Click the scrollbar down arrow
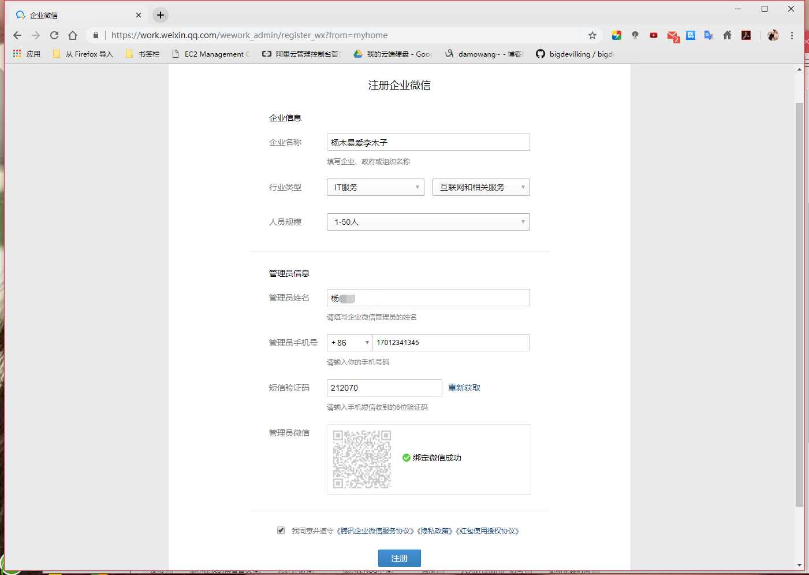Screen dimensions: 809x575 pos(799,565)
